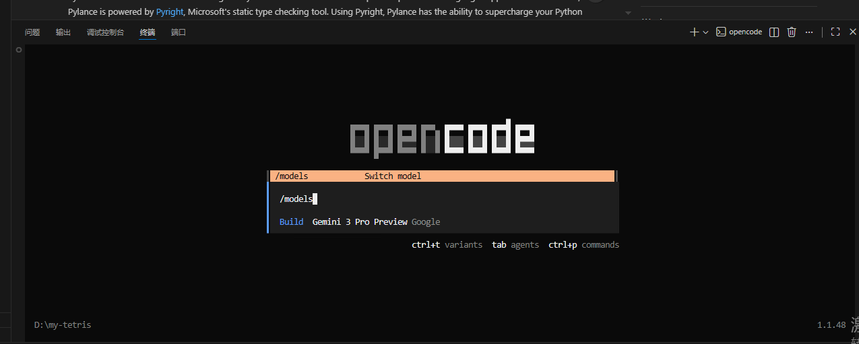Click the Google provider label

coord(426,221)
